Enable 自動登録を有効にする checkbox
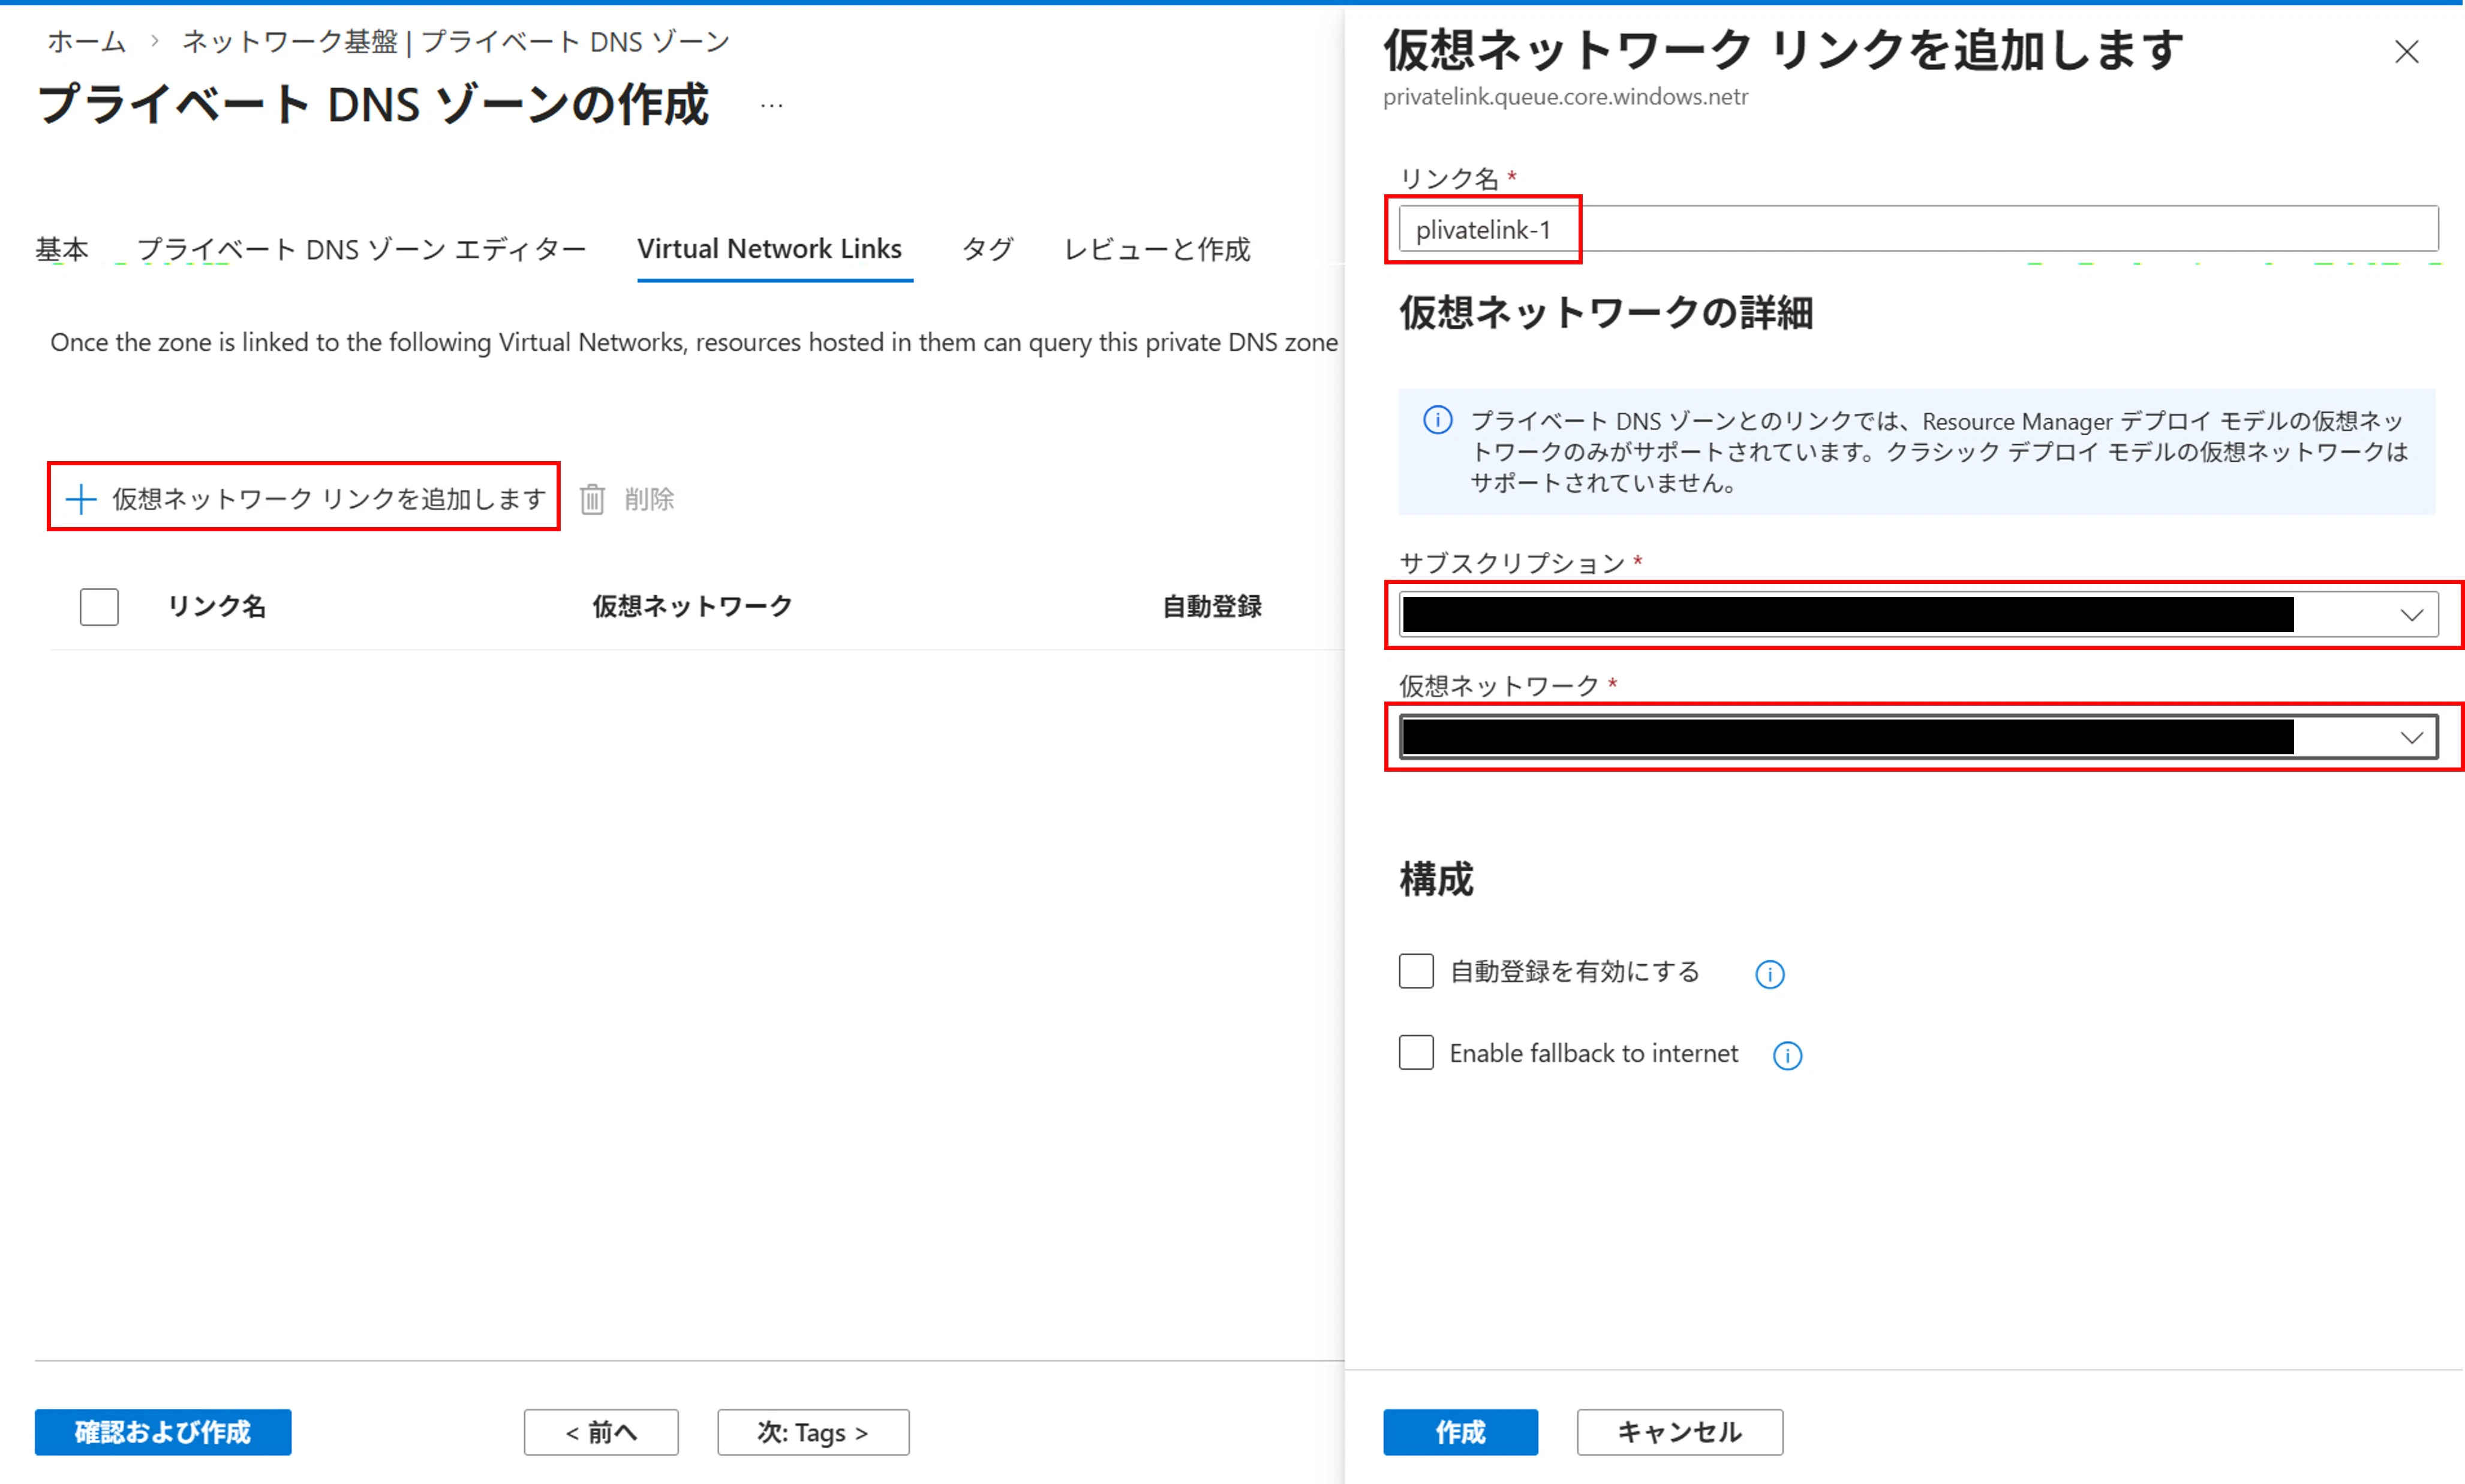The image size is (2465, 1484). pyautogui.click(x=1415, y=970)
